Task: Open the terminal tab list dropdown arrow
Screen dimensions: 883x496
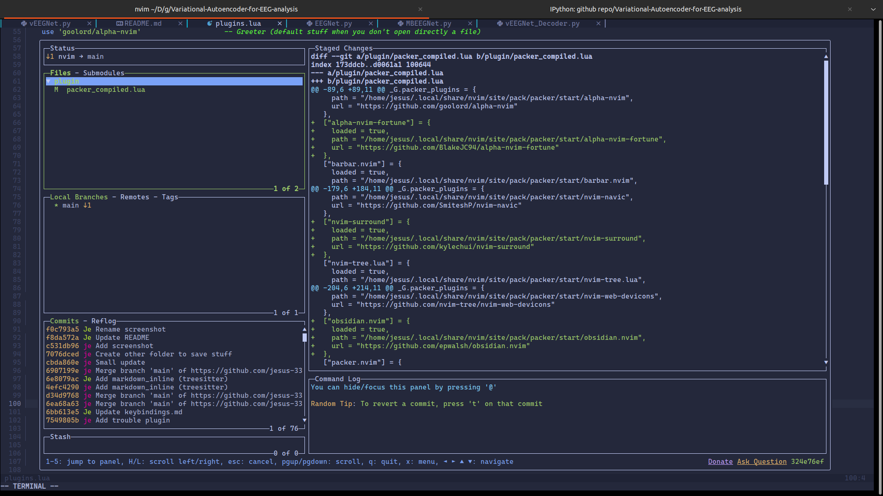Action: click(x=873, y=9)
